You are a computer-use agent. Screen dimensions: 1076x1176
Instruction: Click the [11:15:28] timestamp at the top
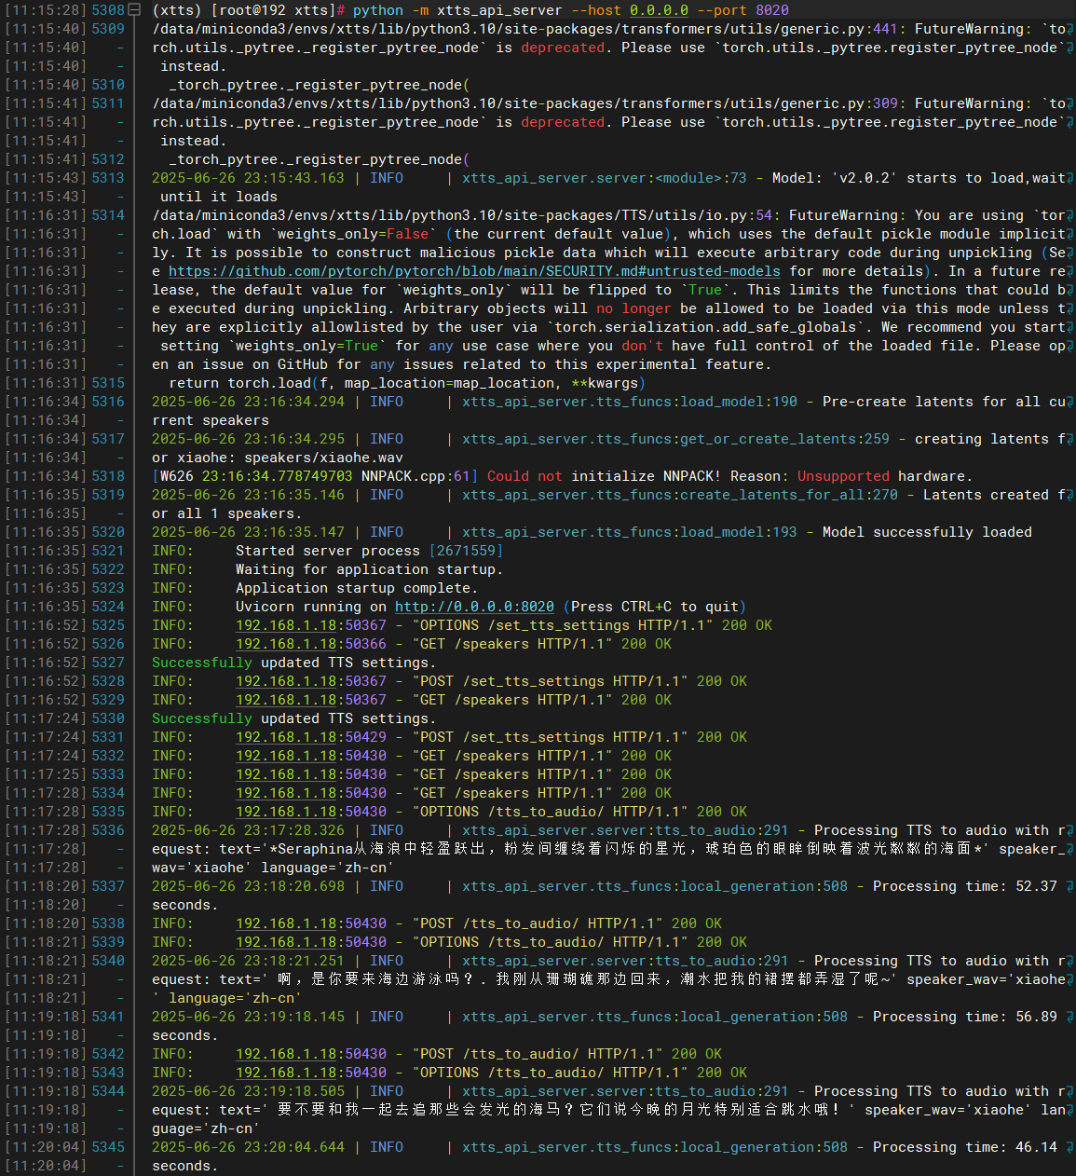coord(44,9)
